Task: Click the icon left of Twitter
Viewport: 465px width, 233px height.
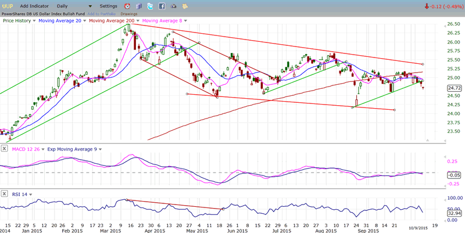Action: [139, 6]
